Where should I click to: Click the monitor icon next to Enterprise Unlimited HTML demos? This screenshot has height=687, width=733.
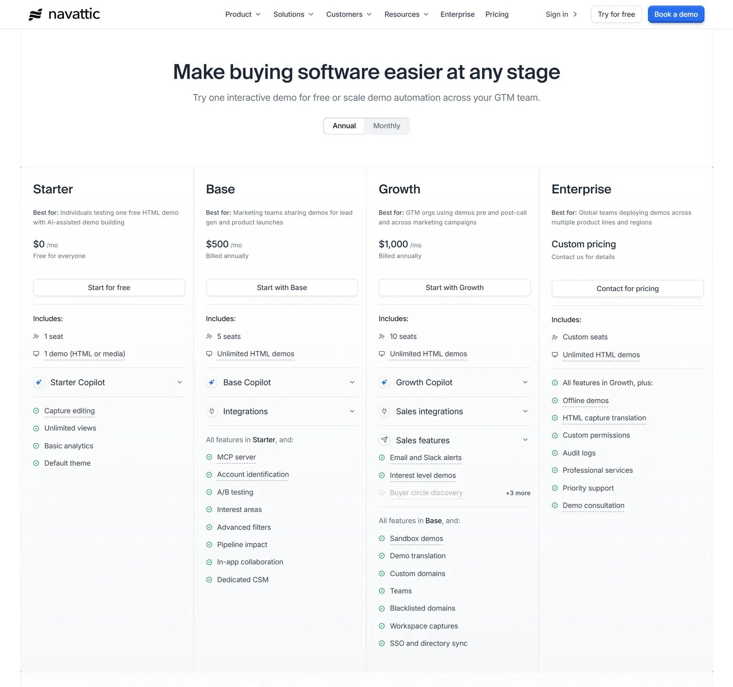[555, 355]
